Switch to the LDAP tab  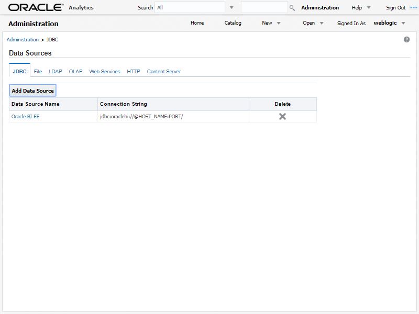[56, 72]
